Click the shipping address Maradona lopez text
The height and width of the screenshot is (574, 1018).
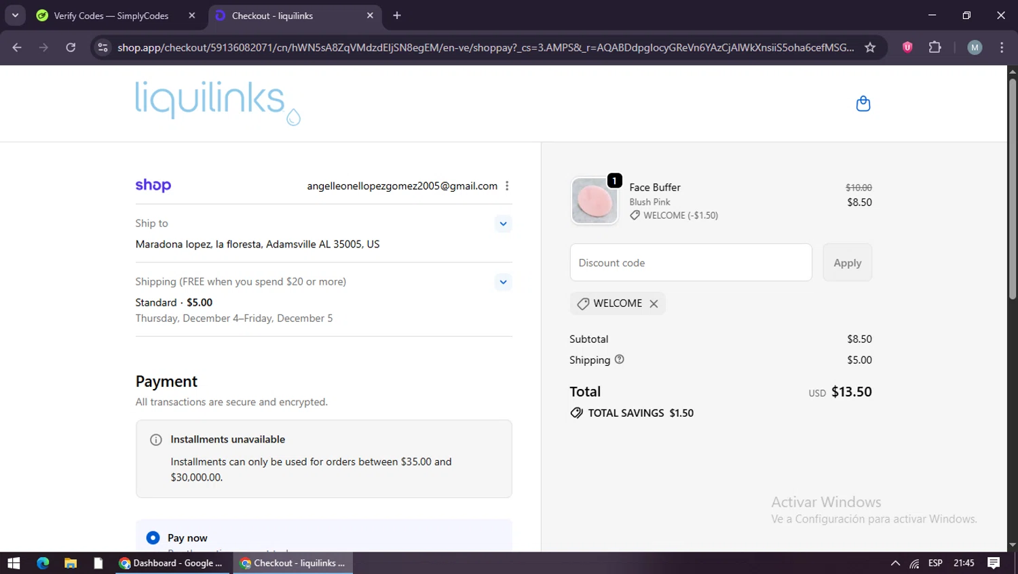tap(257, 244)
